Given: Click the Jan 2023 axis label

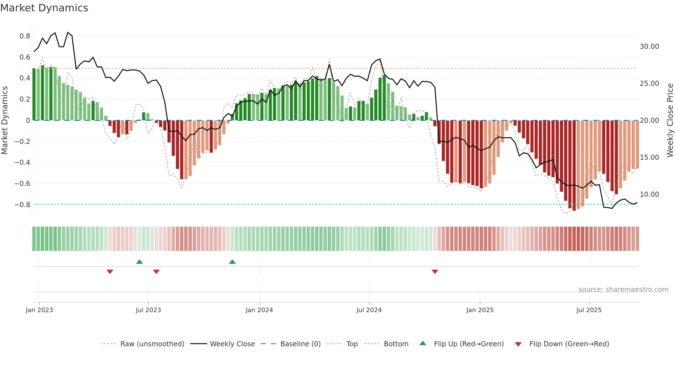Looking at the screenshot, I should coord(39,310).
